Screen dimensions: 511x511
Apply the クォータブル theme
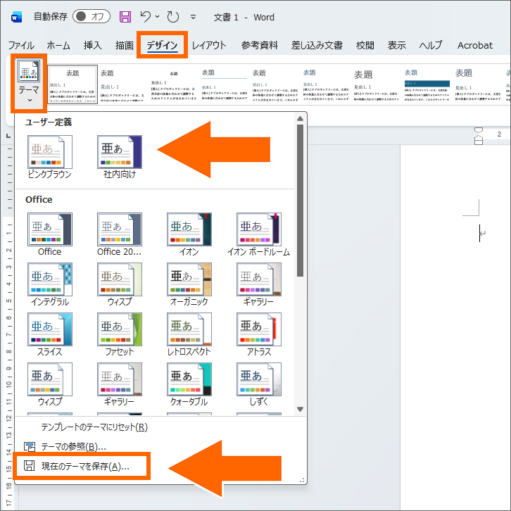189,384
